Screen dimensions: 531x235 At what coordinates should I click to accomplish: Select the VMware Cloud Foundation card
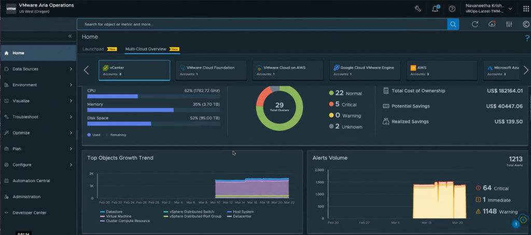[211, 71]
